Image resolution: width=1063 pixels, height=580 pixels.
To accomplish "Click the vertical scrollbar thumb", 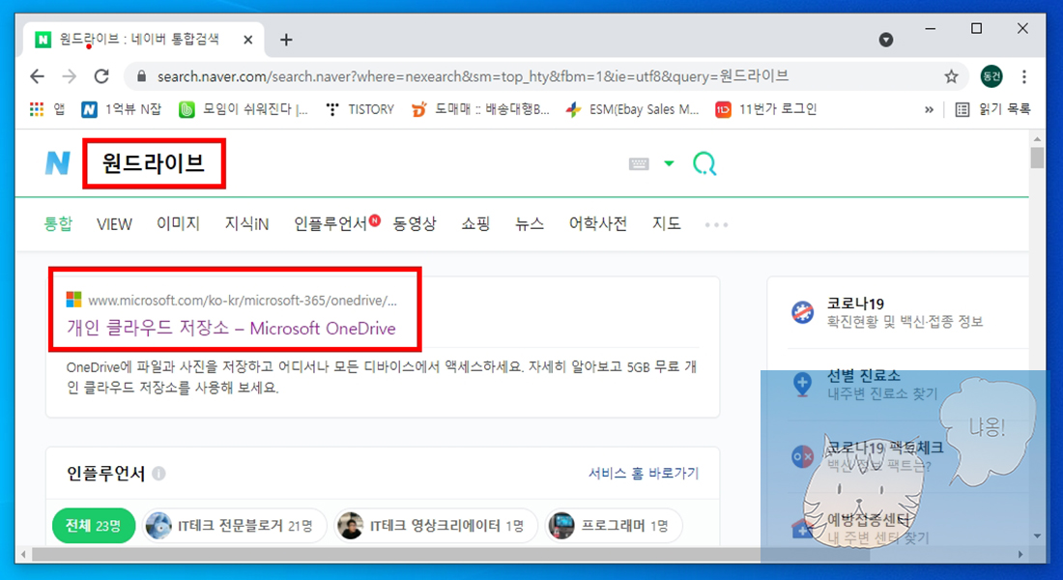I will tap(1037, 159).
